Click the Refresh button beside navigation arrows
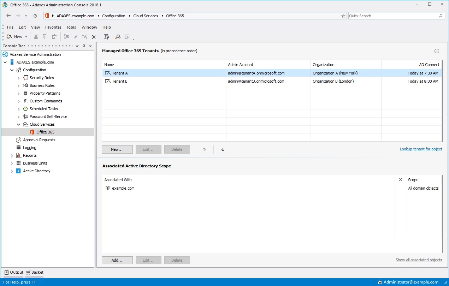449x286 pixels. coord(35,16)
